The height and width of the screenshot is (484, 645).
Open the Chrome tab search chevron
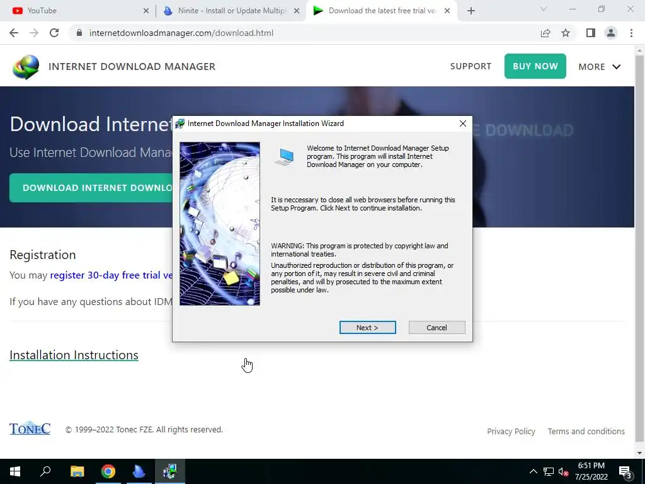tap(544, 9)
